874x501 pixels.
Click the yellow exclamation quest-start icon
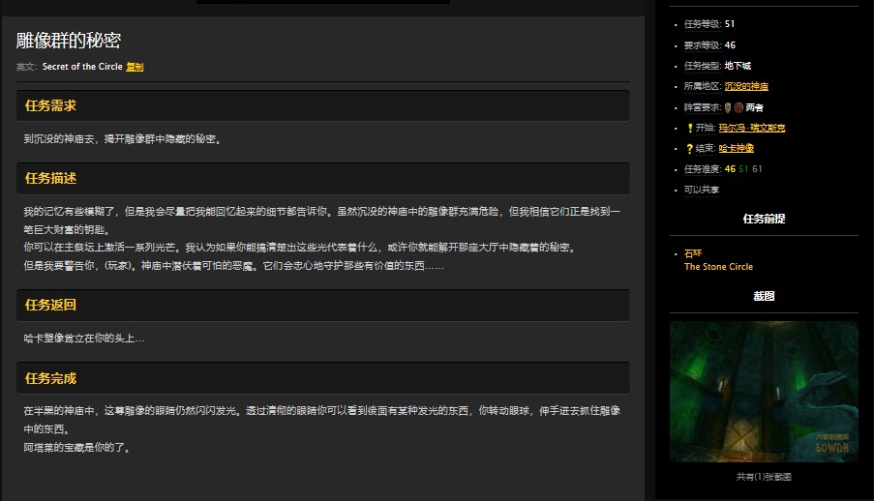pyautogui.click(x=689, y=129)
